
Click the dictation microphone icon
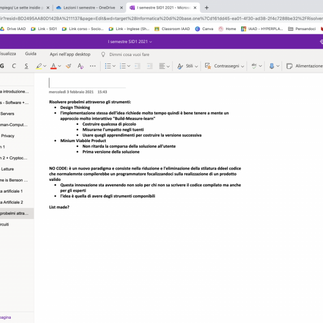tap(272, 66)
